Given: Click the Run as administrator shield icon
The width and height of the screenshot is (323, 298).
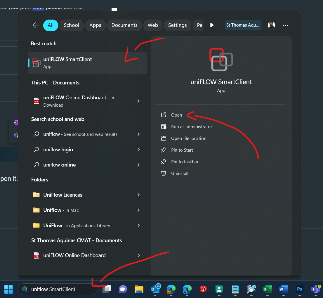Looking at the screenshot, I should coord(164,127).
